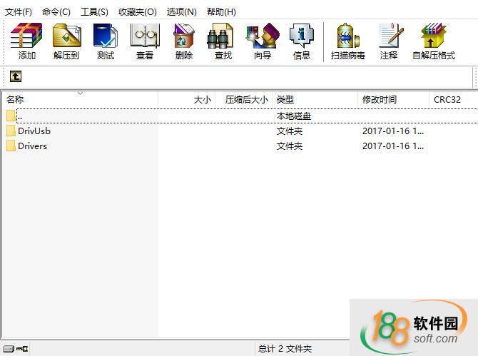Open the 选项(N) menu

pos(181,11)
